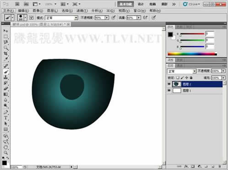Open the Image menu
The width and height of the screenshot is (228, 170).
(38, 10)
